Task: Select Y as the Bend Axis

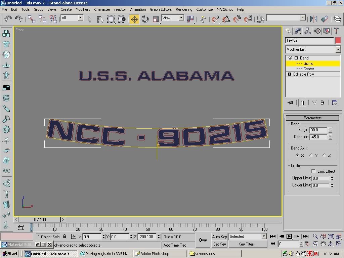Action: pyautogui.click(x=311, y=155)
